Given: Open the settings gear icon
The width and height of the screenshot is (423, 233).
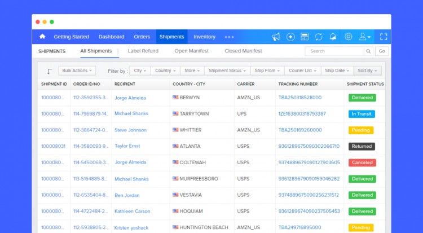Looking at the screenshot, I should click(349, 37).
